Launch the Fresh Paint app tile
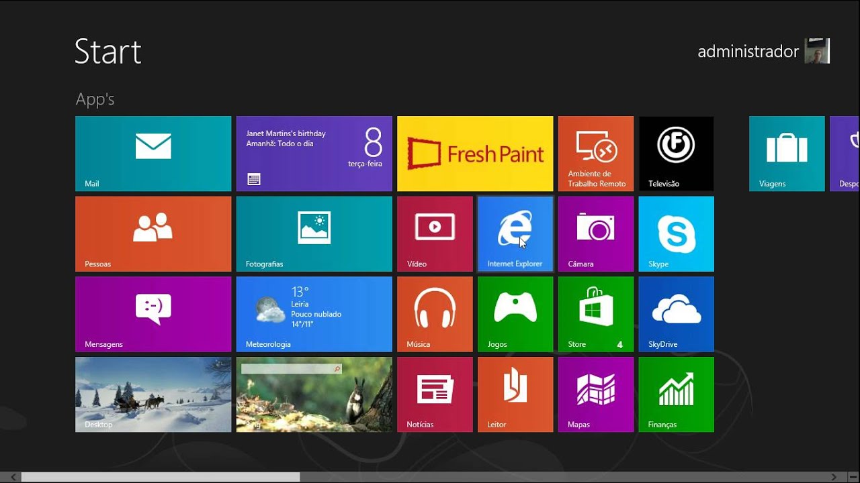Image resolution: width=860 pixels, height=483 pixels. point(475,154)
